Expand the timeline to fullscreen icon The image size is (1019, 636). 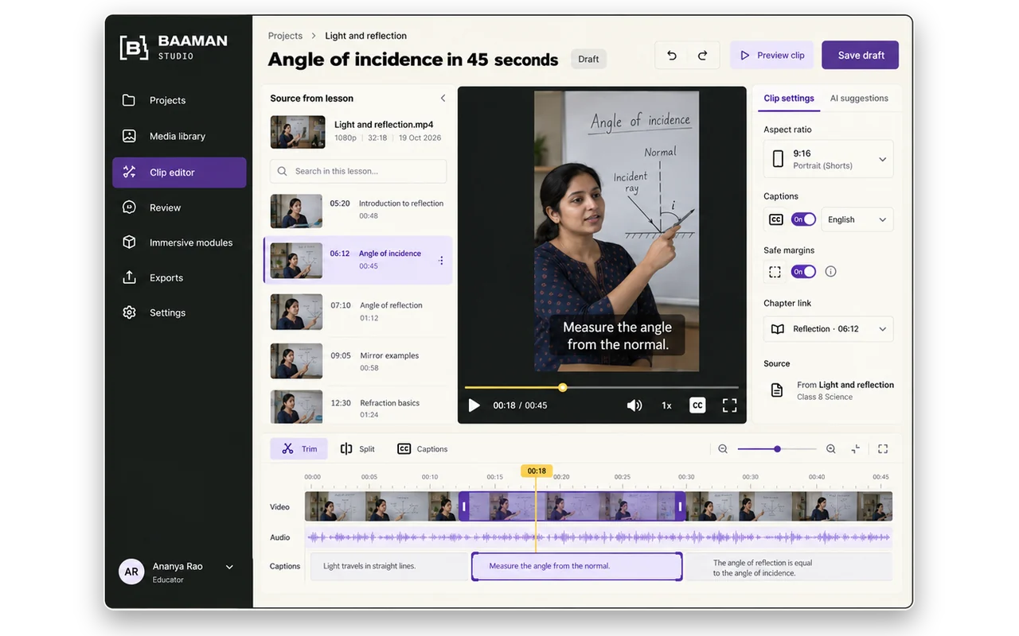883,449
